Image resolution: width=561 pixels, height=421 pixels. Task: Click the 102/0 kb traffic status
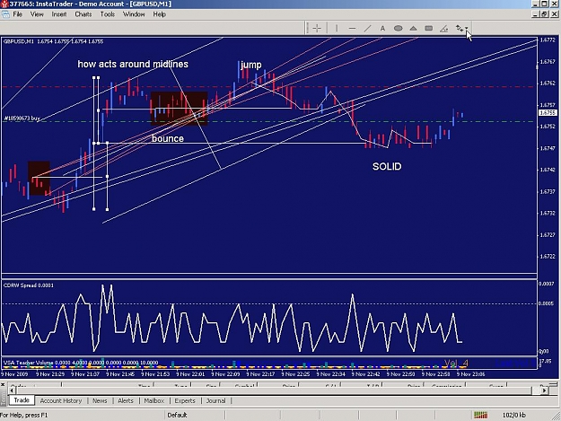point(514,415)
